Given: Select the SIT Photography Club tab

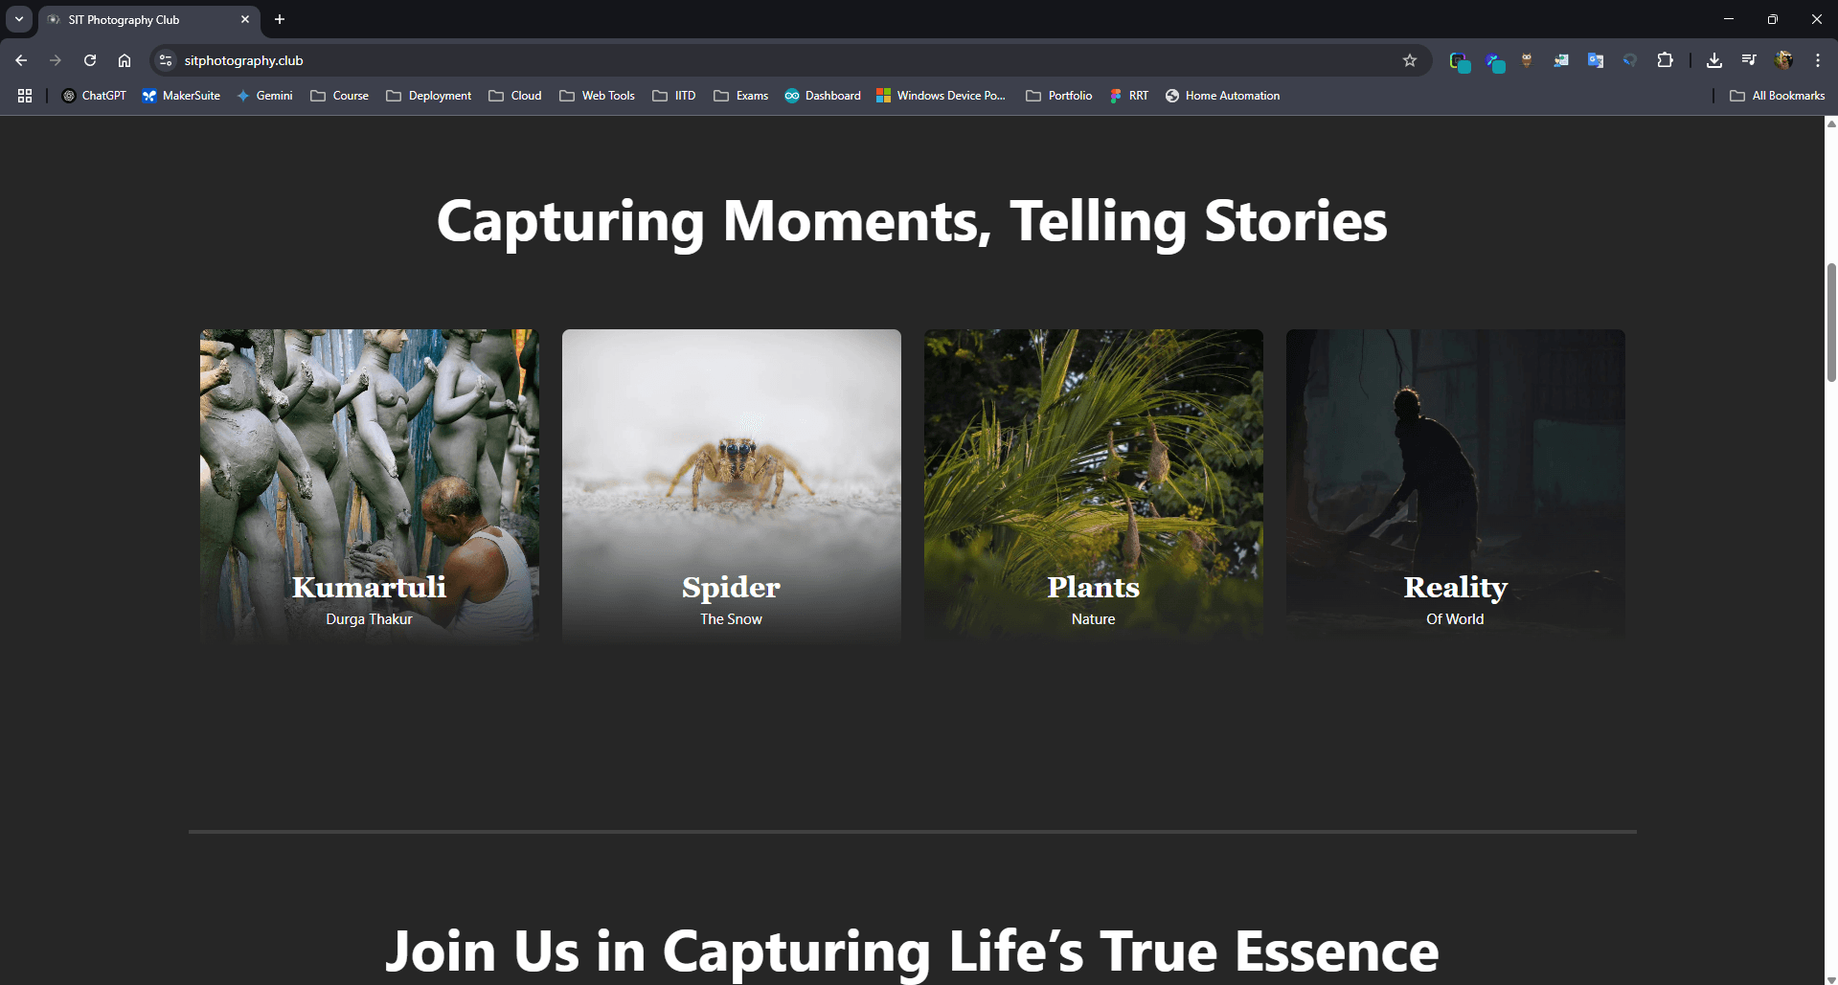Looking at the screenshot, I should point(144,19).
